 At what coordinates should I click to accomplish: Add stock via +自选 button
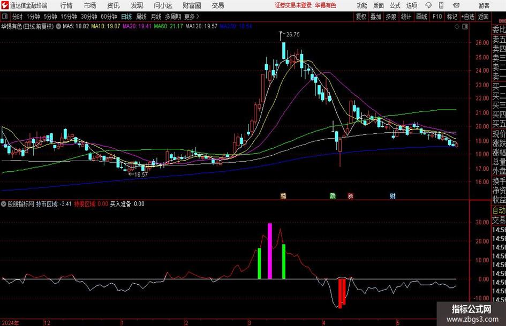[468, 17]
